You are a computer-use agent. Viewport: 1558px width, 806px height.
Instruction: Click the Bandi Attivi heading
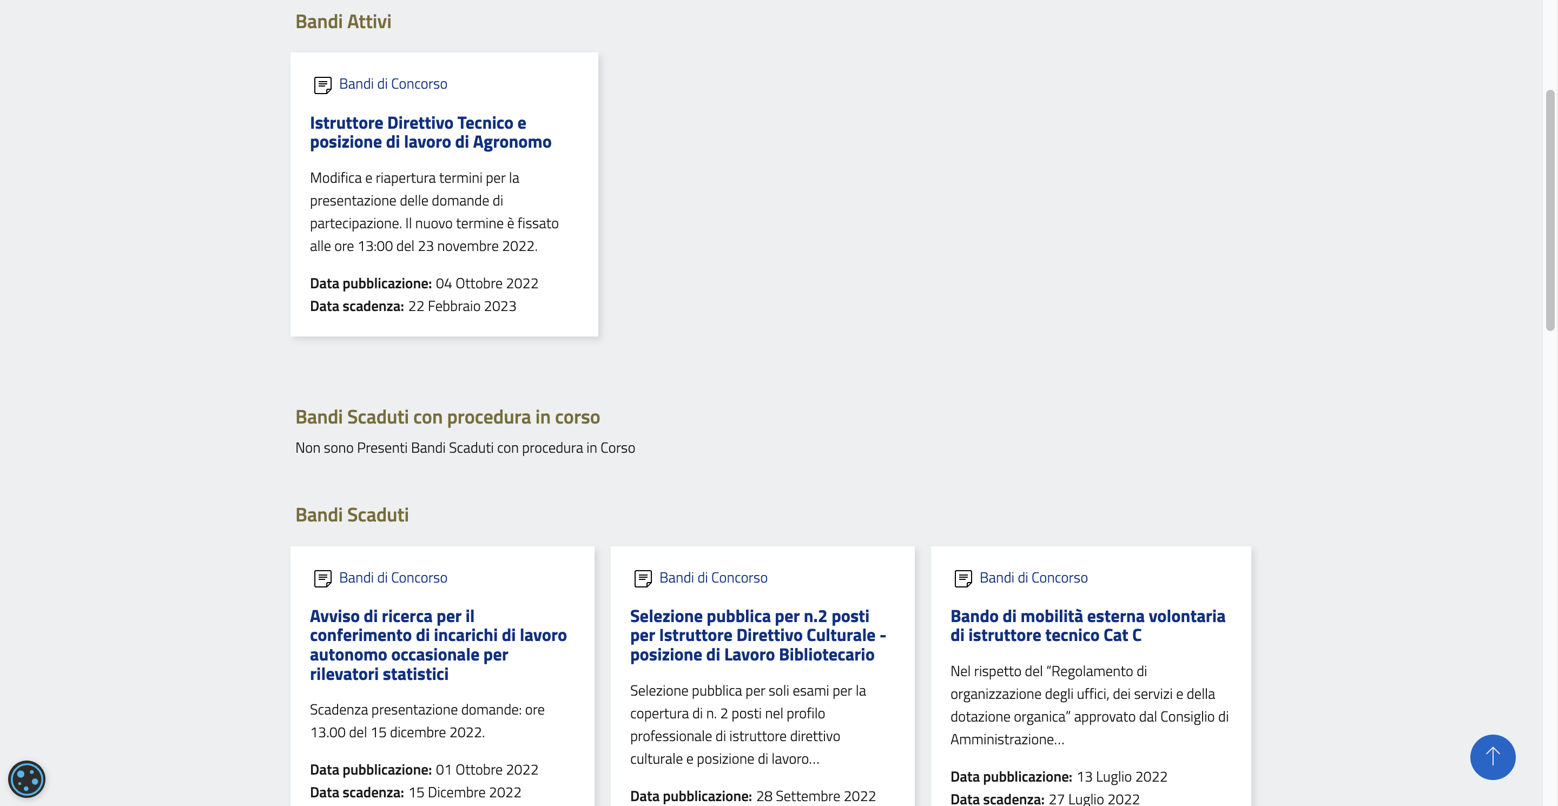(x=343, y=22)
